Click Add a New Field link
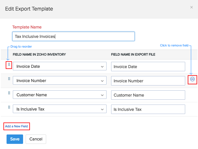This screenshot has height=149, width=198. click(17, 126)
